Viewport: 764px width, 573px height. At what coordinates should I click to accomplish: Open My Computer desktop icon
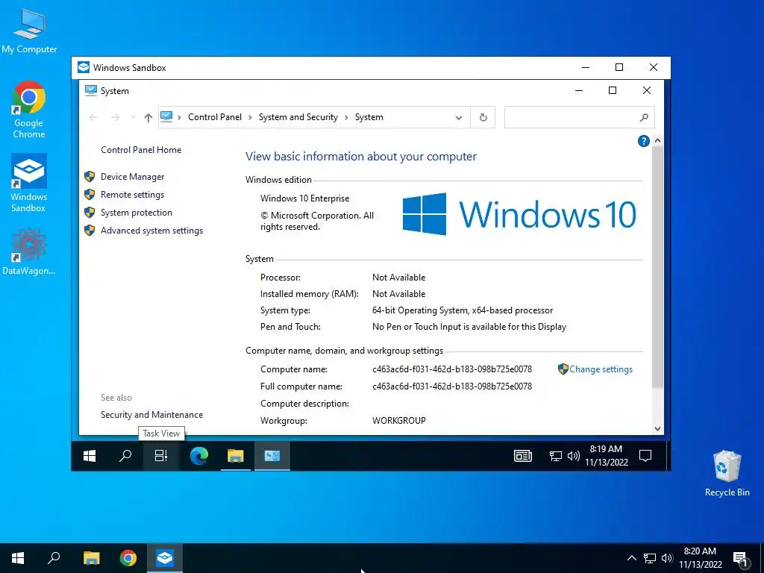[x=29, y=31]
